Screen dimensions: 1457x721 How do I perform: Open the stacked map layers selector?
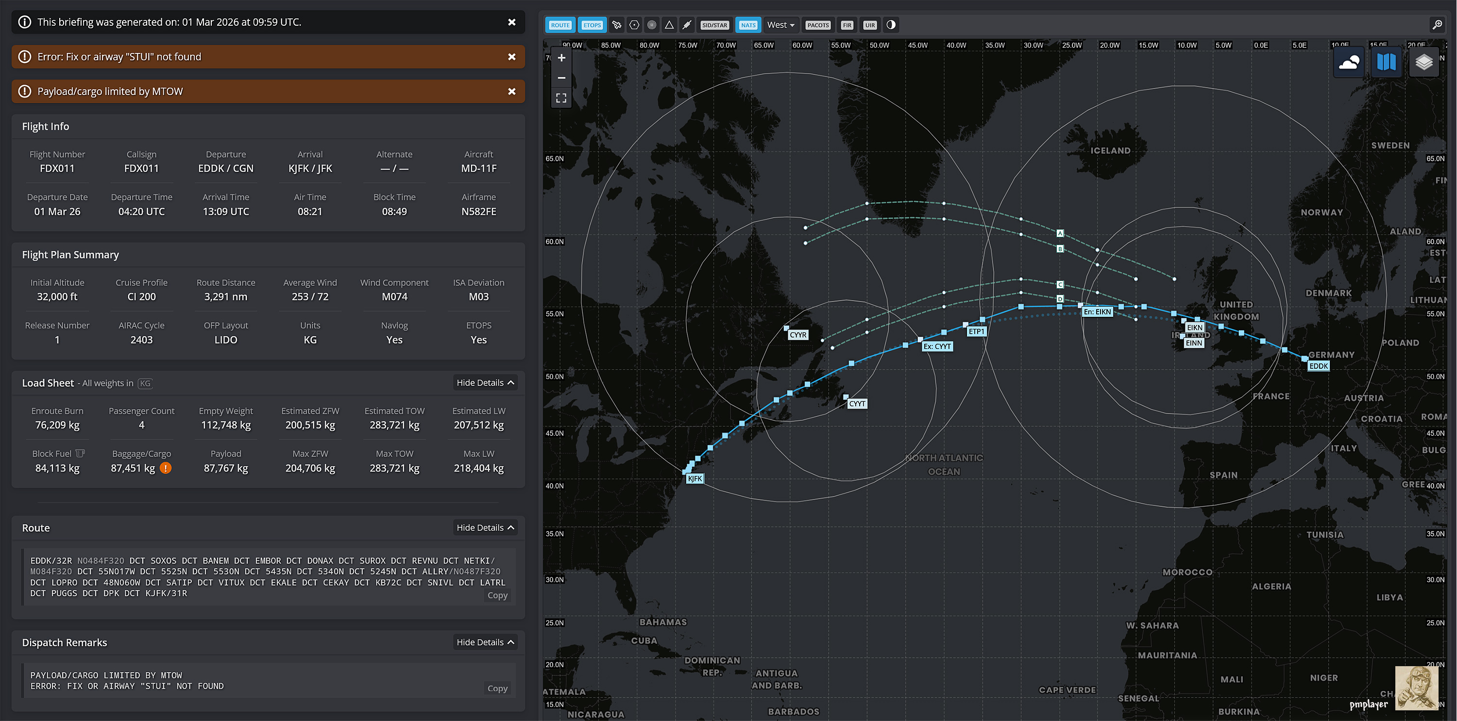pos(1423,62)
